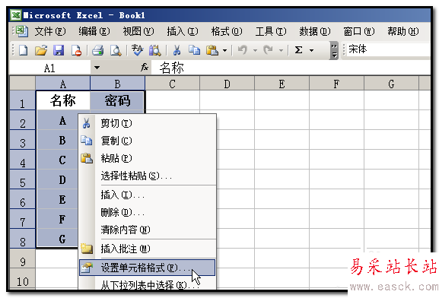439x298 pixels.
Task: Expand the Redo history dropdown arrow
Action: click(281, 51)
